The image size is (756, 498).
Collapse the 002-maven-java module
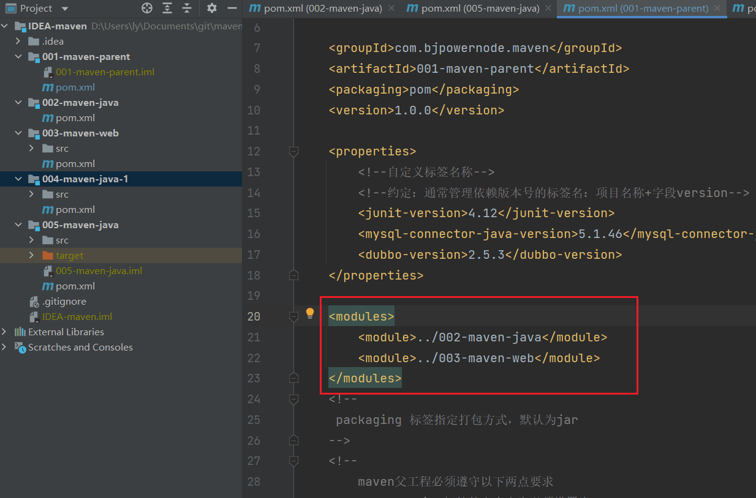tap(18, 103)
